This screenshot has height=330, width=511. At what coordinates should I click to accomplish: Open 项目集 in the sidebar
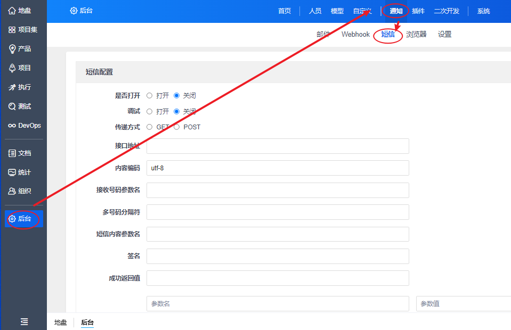pos(23,30)
